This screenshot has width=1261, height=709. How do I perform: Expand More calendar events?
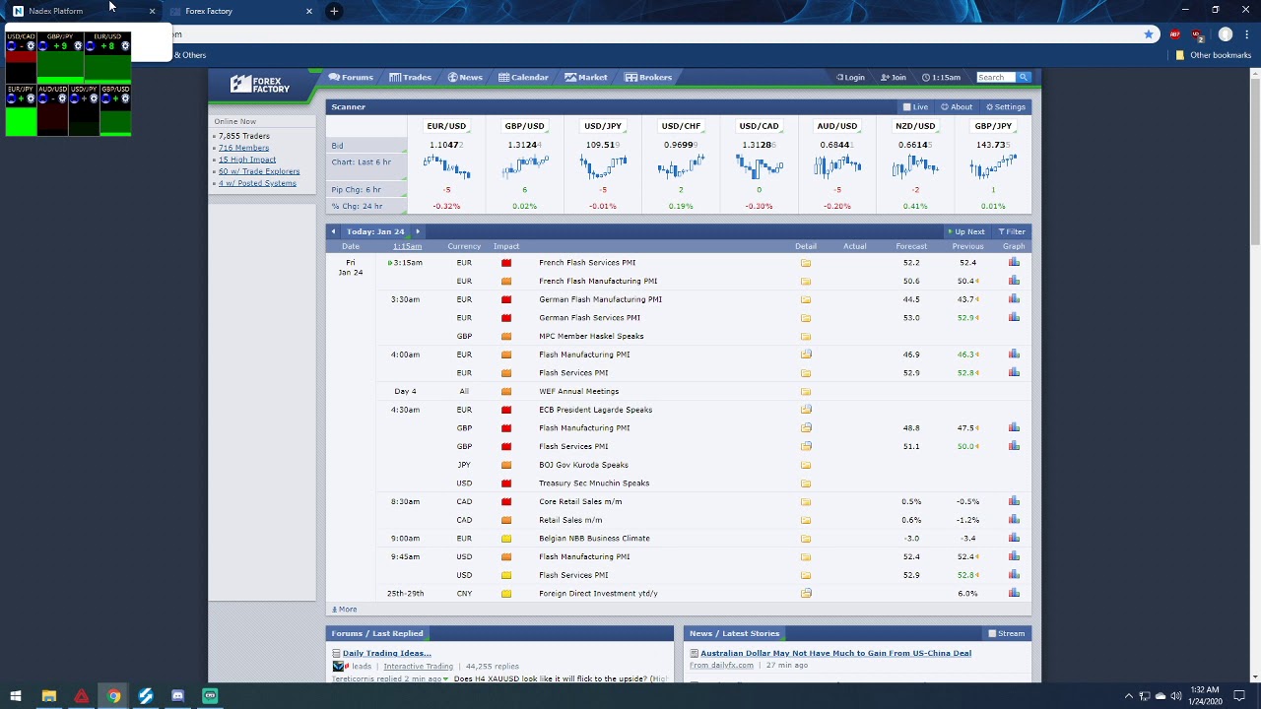[345, 610]
